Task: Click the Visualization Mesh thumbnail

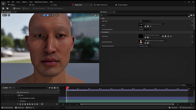Action: (141, 42)
